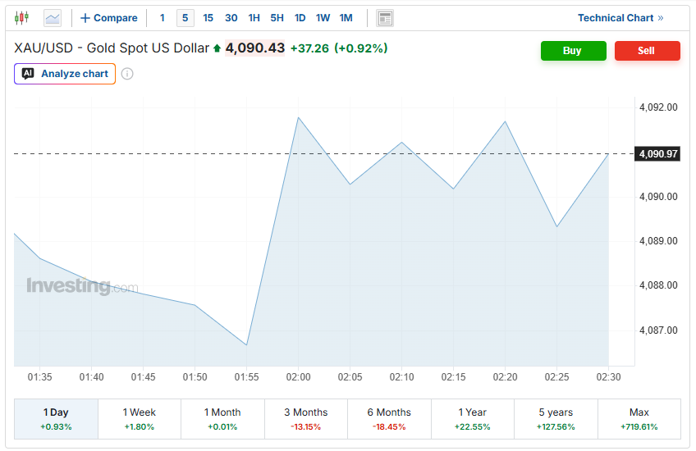Click the (+0.92%) percent change
Viewport: 696px width, 451px height.
(x=361, y=48)
